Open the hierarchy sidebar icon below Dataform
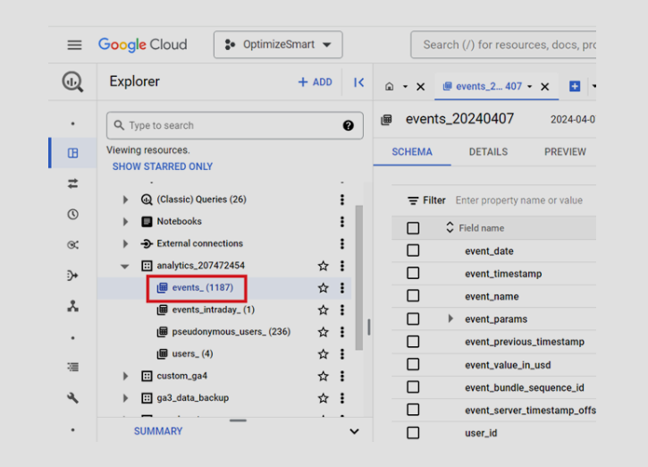The height and width of the screenshot is (467, 648). (x=72, y=306)
